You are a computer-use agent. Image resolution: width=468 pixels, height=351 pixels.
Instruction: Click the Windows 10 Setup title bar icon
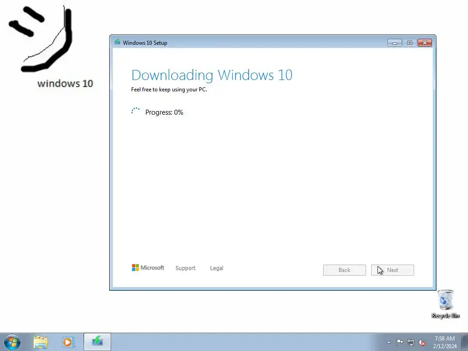117,42
